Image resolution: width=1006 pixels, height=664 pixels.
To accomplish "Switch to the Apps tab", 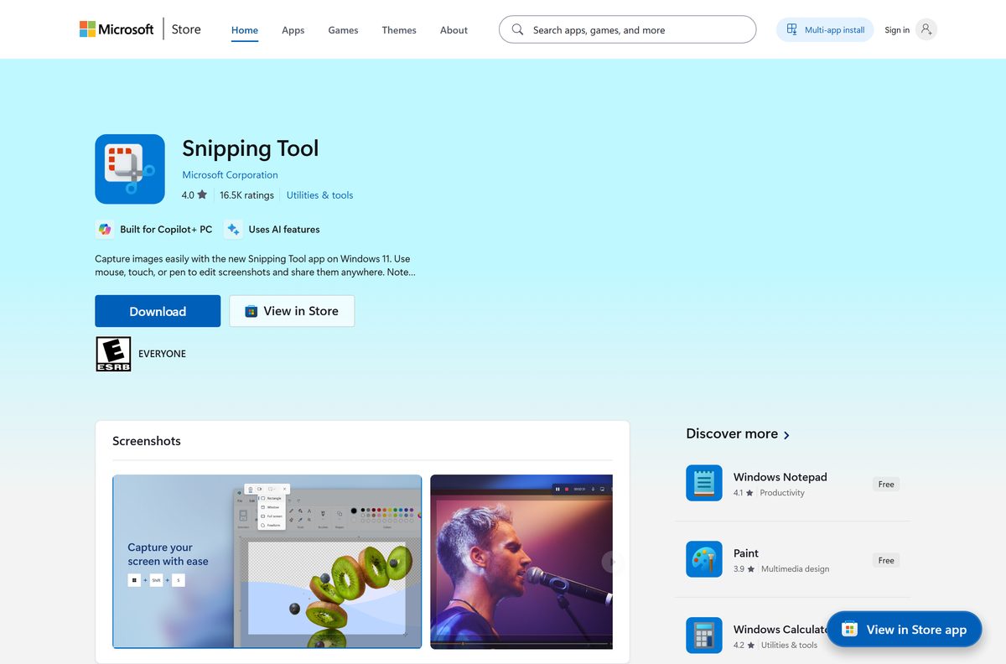I will tap(293, 30).
